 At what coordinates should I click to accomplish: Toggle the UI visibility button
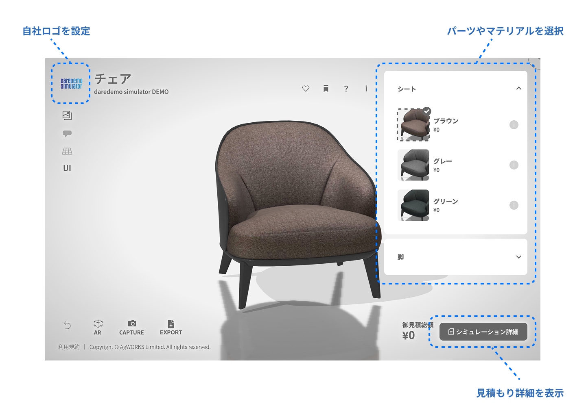[67, 168]
